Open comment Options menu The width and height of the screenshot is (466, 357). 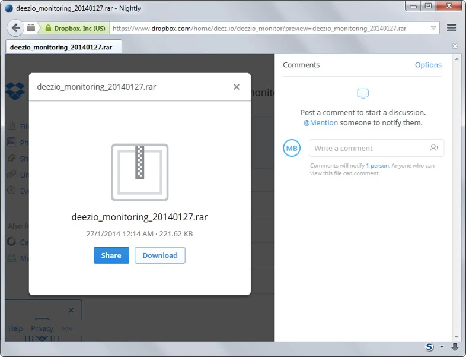(427, 65)
